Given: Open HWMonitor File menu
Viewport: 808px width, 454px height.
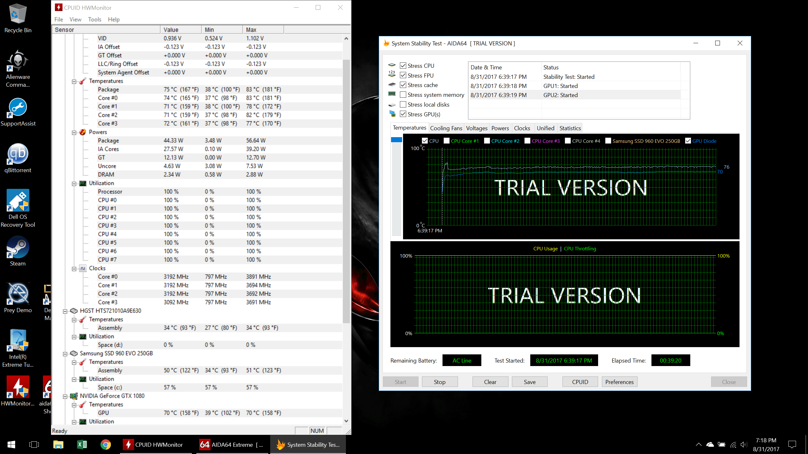Looking at the screenshot, I should (x=59, y=20).
